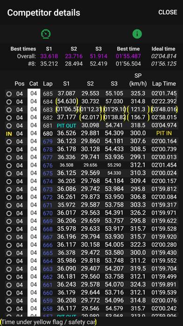This screenshot has height=326, width=183.
Task: Select the Cat column header
Action: tap(34, 84)
